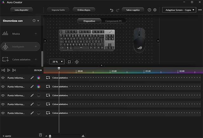The height and width of the screenshot is (138, 203).
Task: Click the Imposta livello button
Action: (x=58, y=10)
